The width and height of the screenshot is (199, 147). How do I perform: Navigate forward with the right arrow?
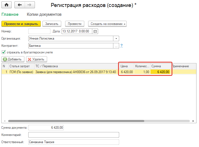30,5
